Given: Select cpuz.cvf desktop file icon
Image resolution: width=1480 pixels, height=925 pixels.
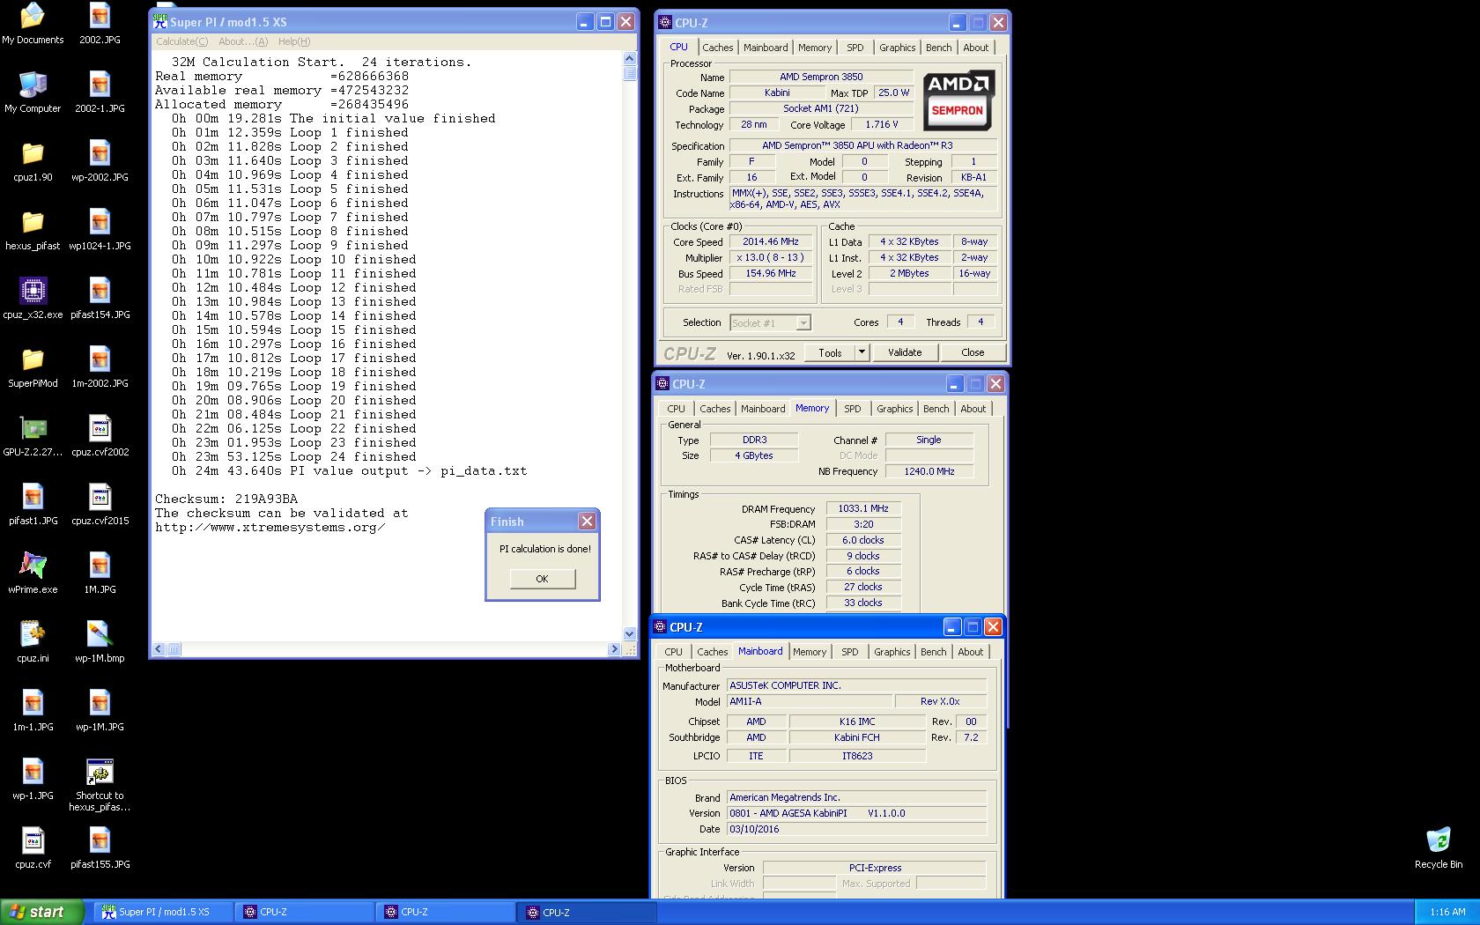Looking at the screenshot, I should (33, 848).
